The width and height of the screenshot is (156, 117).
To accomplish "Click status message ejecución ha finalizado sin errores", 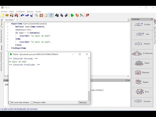I will coord(19,109).
